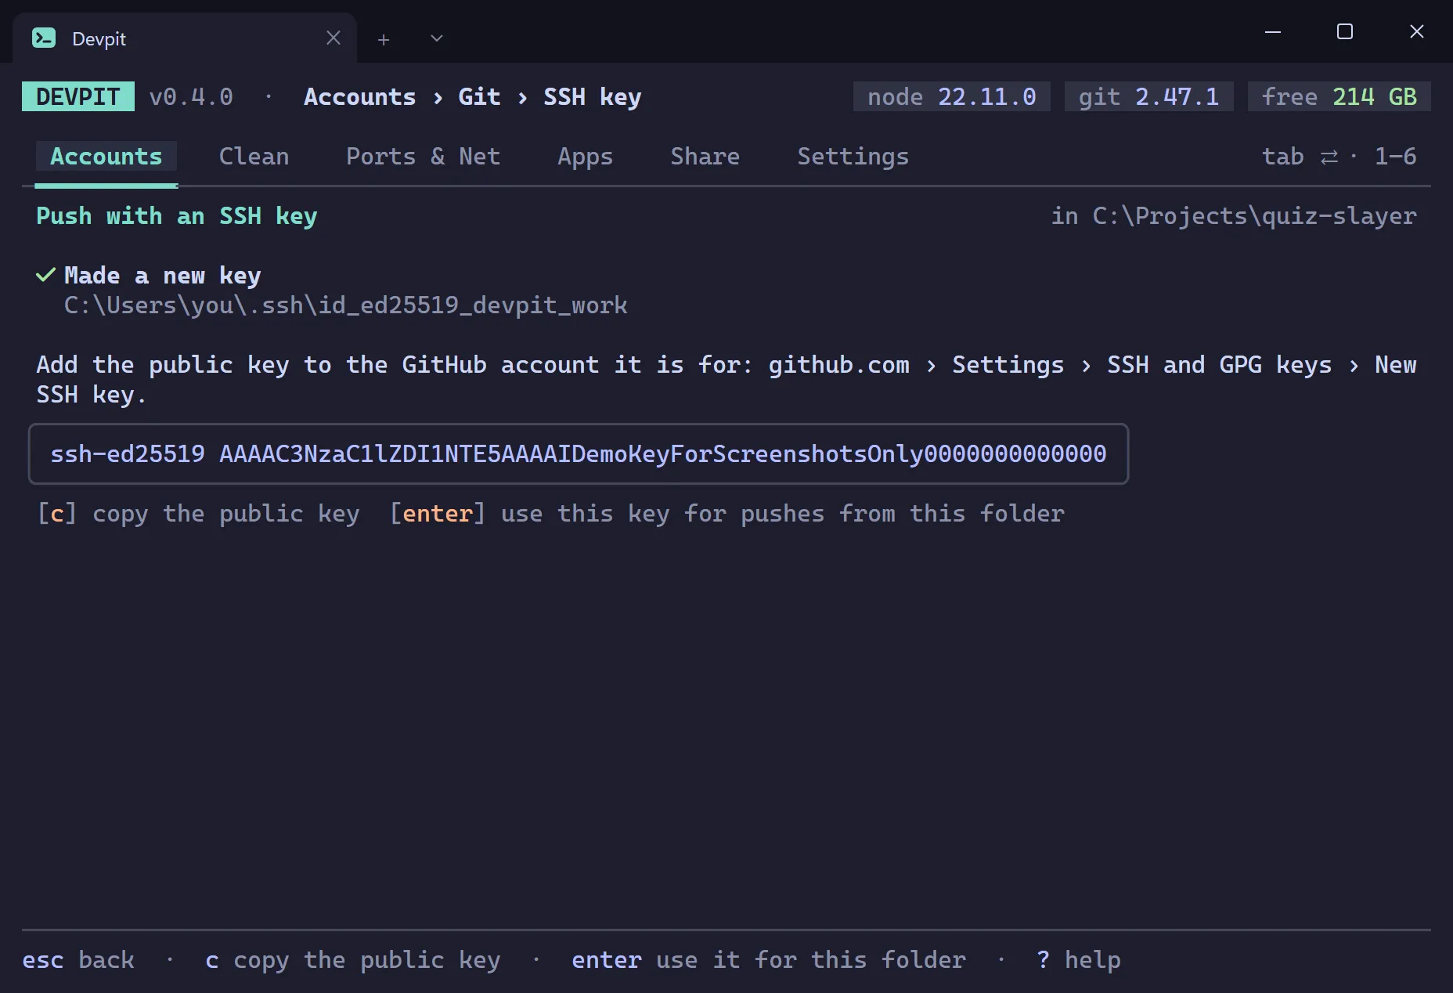Go to Accounts in the breadcrumb
The width and height of the screenshot is (1453, 993).
click(360, 97)
